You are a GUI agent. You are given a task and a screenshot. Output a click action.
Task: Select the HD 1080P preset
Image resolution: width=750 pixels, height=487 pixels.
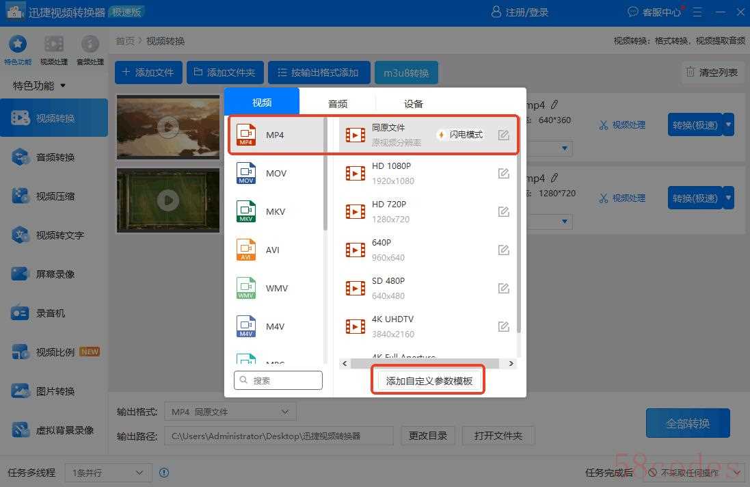tap(428, 173)
